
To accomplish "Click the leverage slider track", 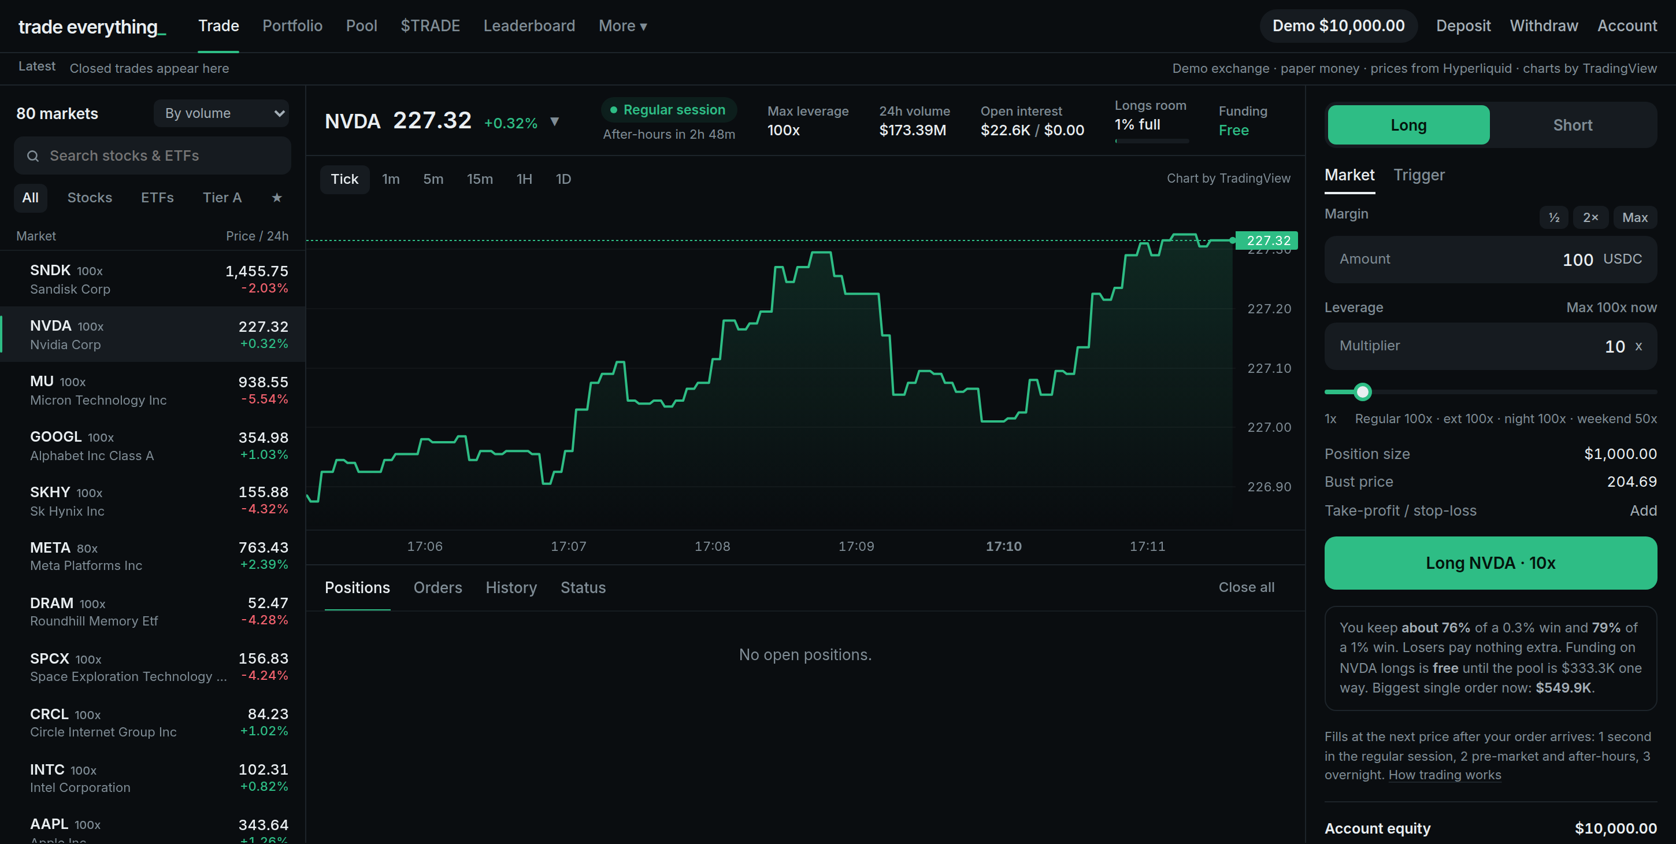I will tap(1490, 392).
